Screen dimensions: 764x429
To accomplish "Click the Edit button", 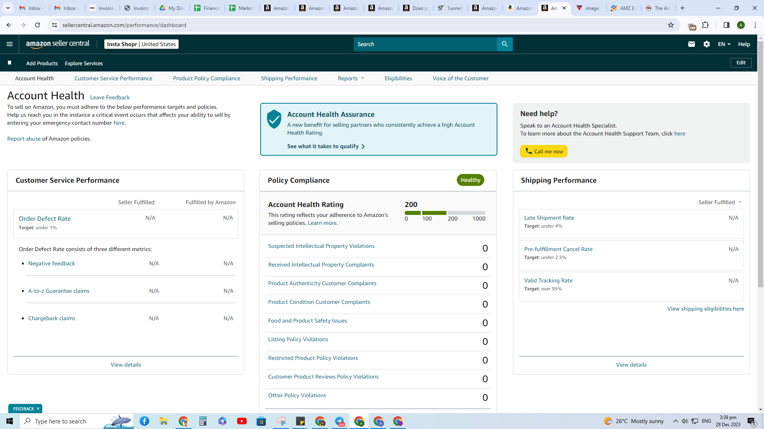I will [x=741, y=63].
